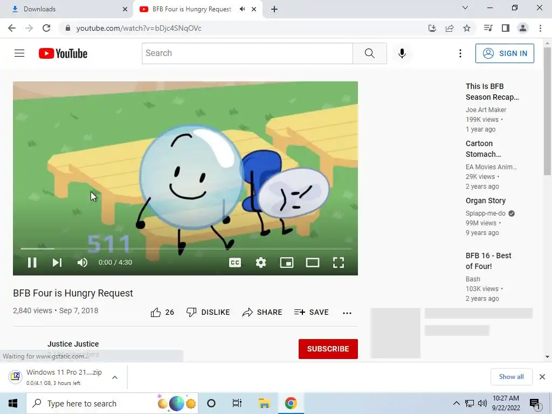This screenshot has height=414, width=552.
Task: Pause the video with the pause button
Action: [x=32, y=263]
